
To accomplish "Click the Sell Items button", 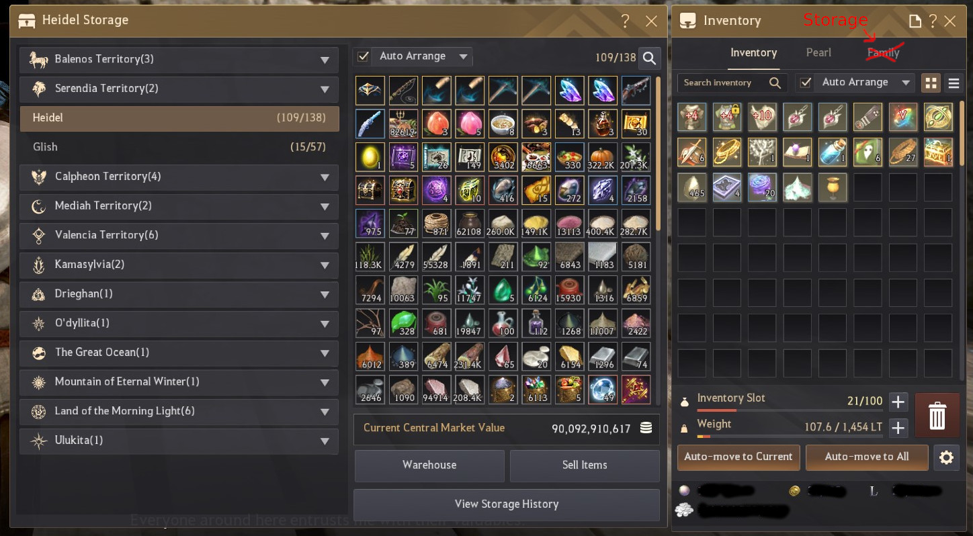I will (x=585, y=465).
